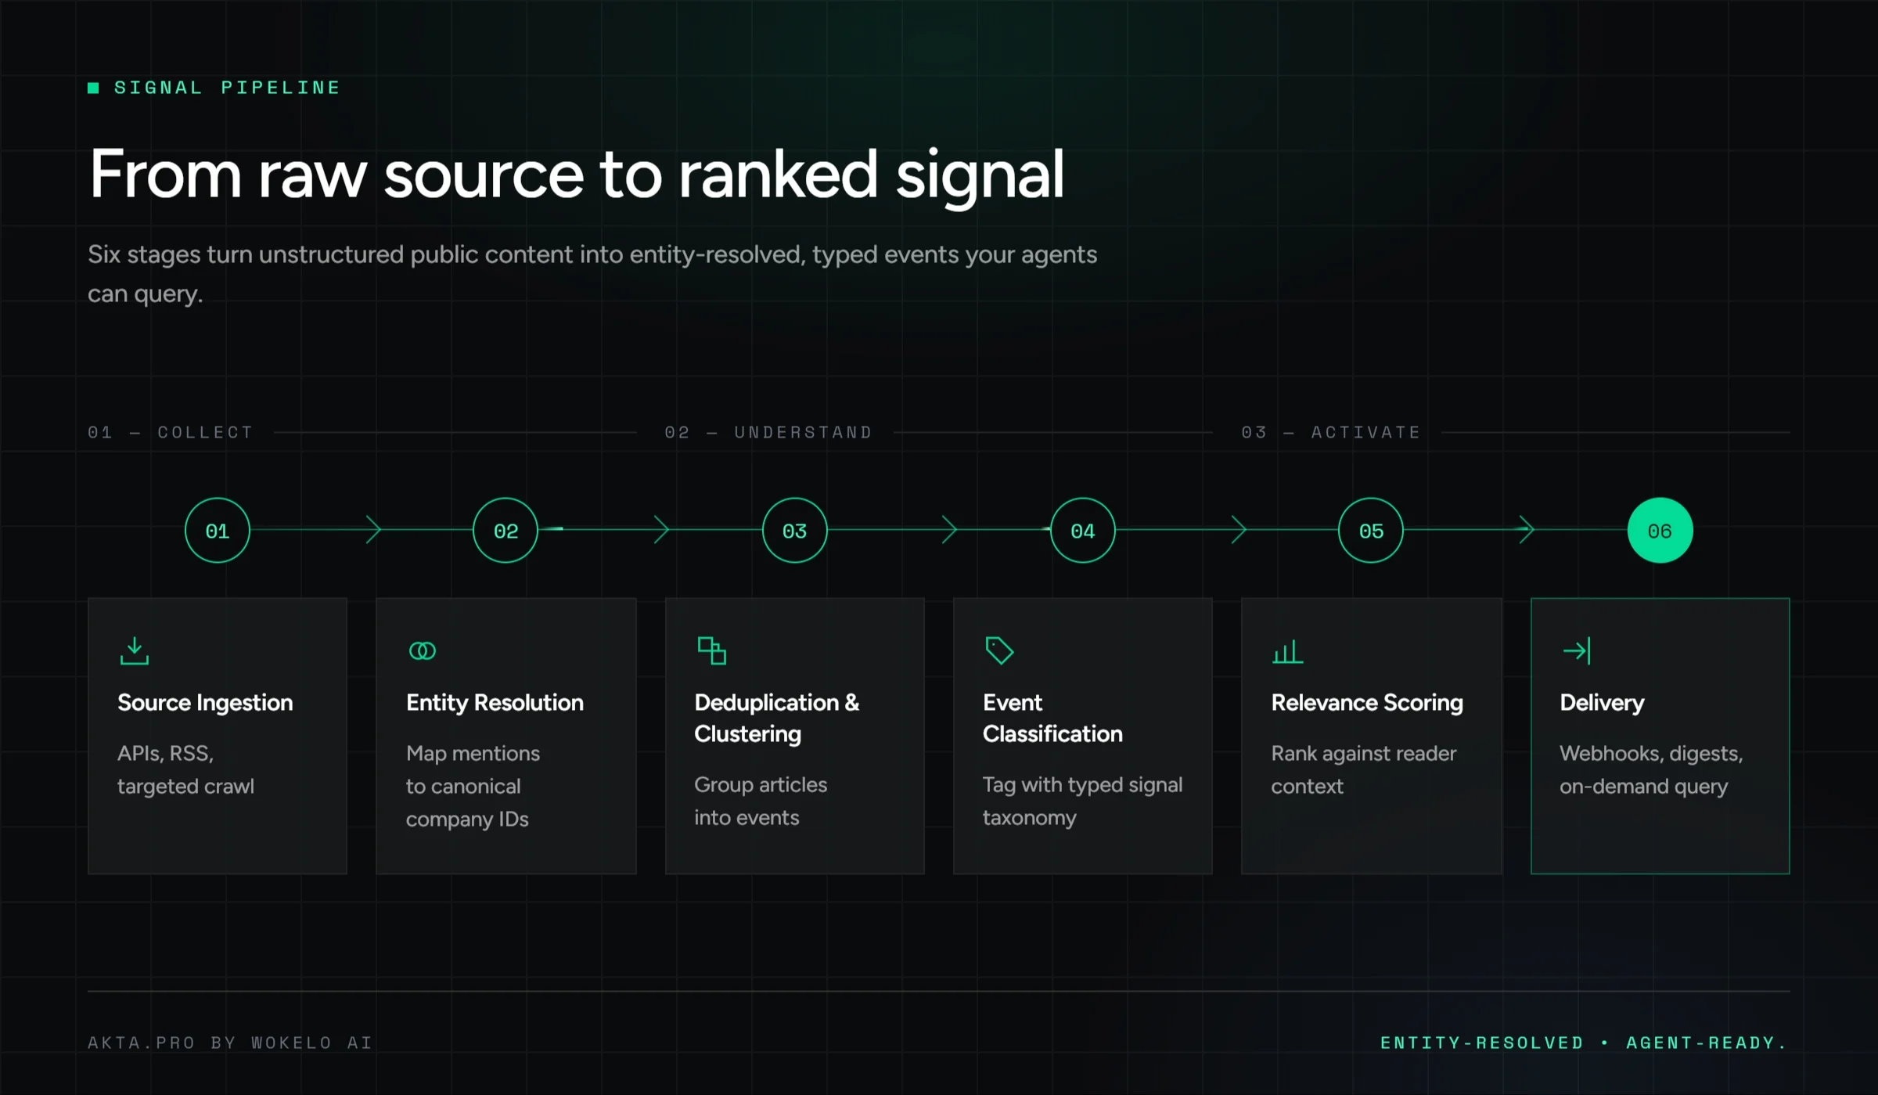Click the download icon in Source Ingestion card

pos(135,650)
